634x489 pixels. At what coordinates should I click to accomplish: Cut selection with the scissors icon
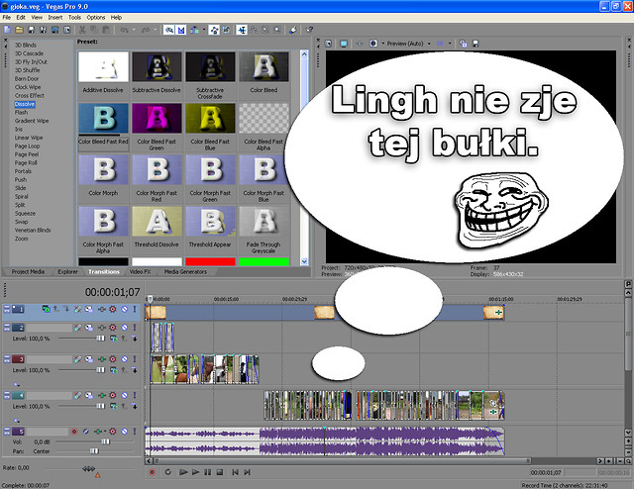[x=82, y=30]
